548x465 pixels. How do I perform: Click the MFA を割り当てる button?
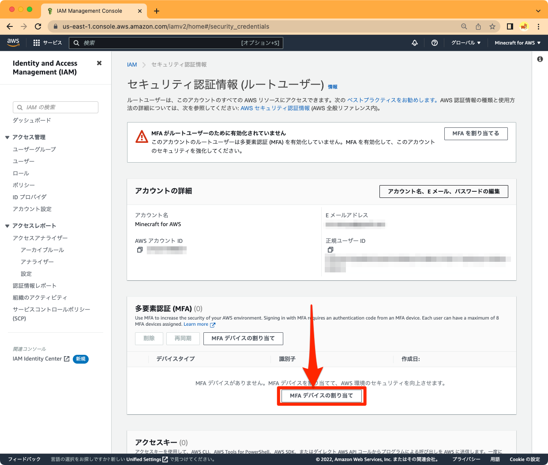click(476, 134)
